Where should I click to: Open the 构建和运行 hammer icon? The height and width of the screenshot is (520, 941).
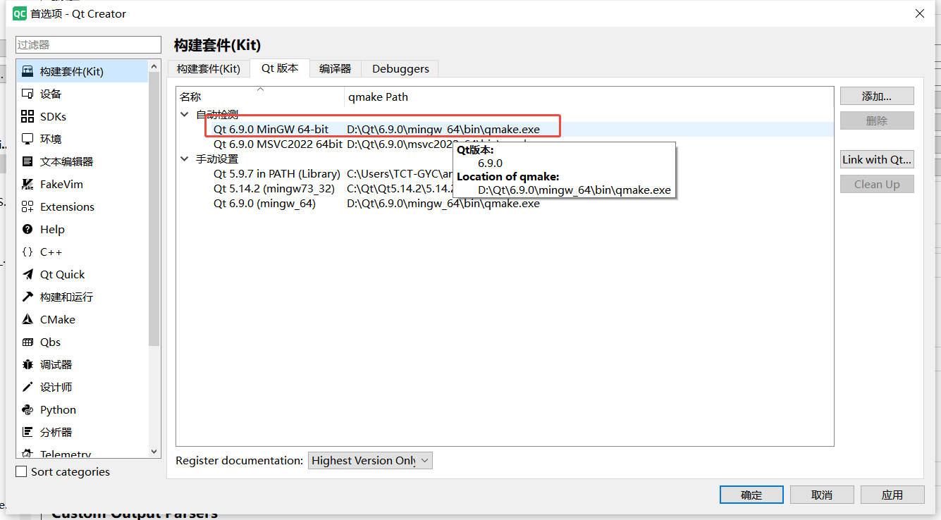click(x=27, y=297)
